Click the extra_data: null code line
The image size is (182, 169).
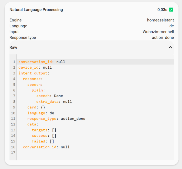coord(54,102)
